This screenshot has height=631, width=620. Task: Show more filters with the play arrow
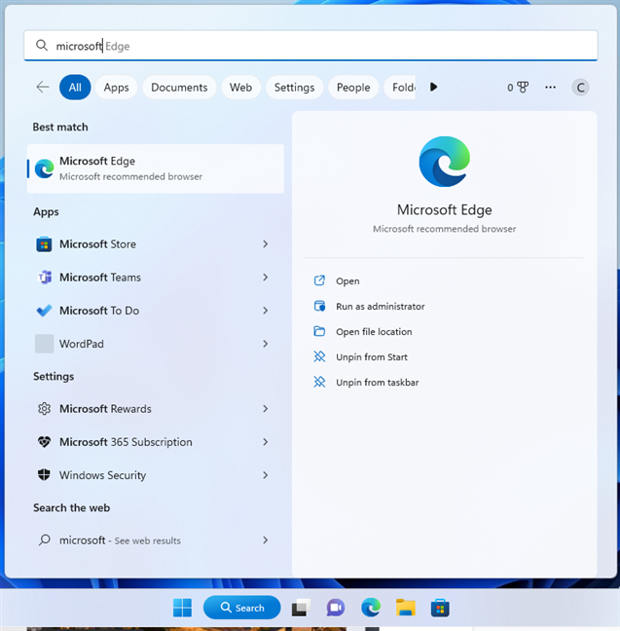click(433, 87)
